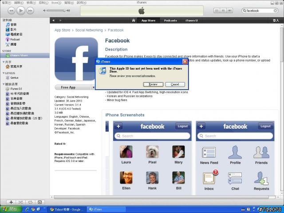Open 家庭共享 Home Sharing
Viewport: 284px width, 213px height.
point(14,67)
